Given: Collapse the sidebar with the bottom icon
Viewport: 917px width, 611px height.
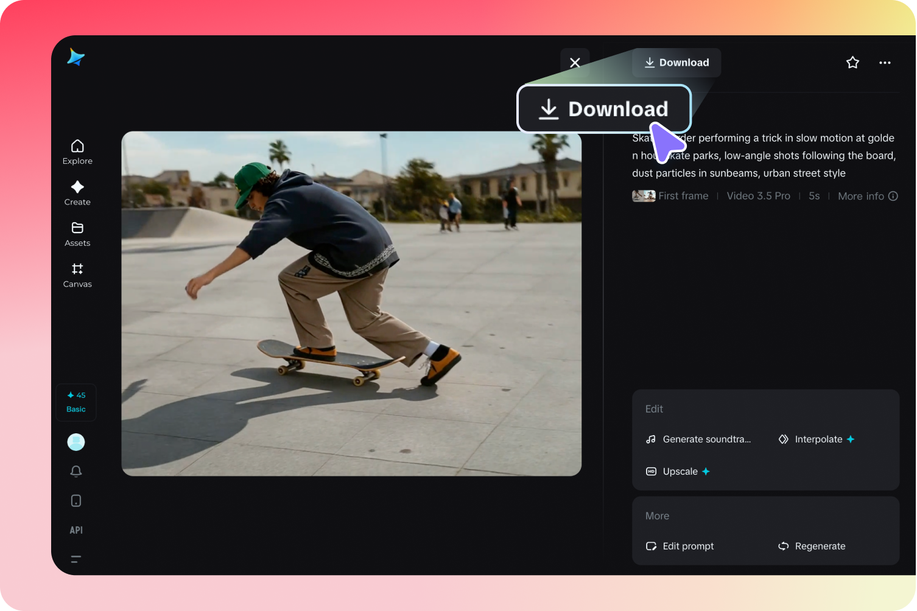Looking at the screenshot, I should tap(76, 559).
